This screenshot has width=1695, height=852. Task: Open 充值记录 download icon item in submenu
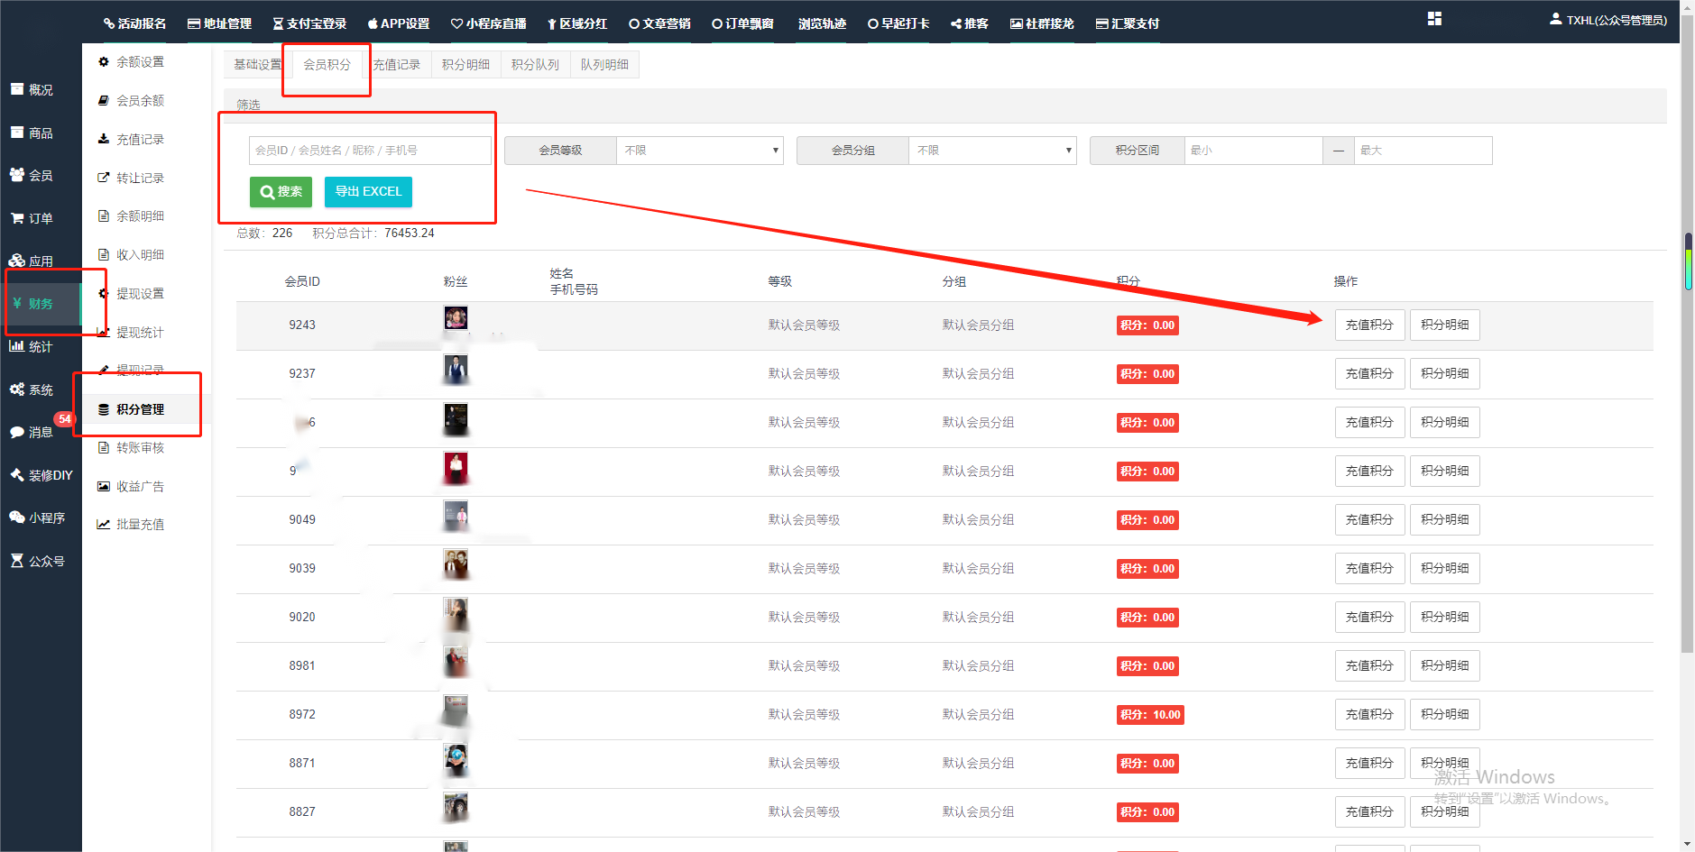pos(140,140)
